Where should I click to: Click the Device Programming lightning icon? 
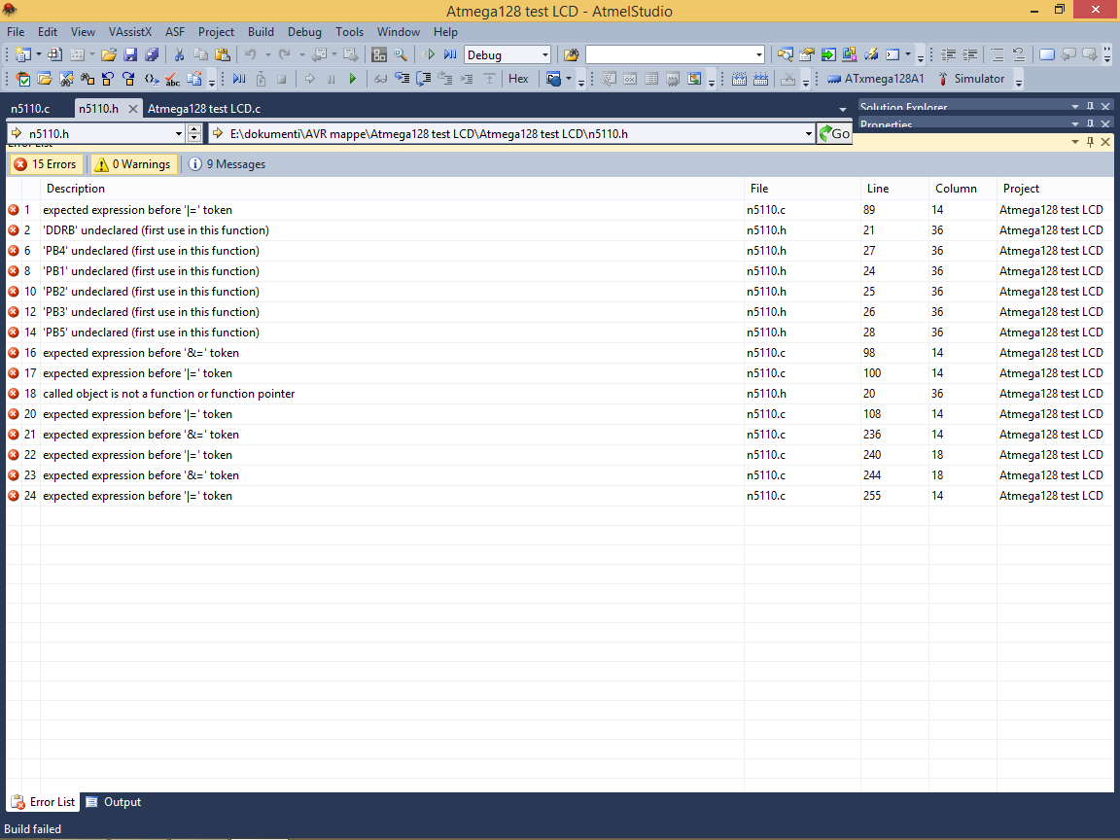[871, 55]
